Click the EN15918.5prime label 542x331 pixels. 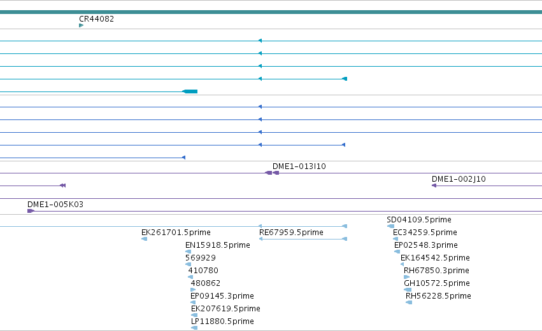coord(218,245)
